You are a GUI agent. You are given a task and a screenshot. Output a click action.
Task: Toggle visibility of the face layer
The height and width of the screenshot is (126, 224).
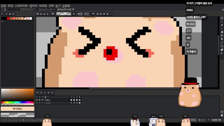pyautogui.click(x=37, y=100)
